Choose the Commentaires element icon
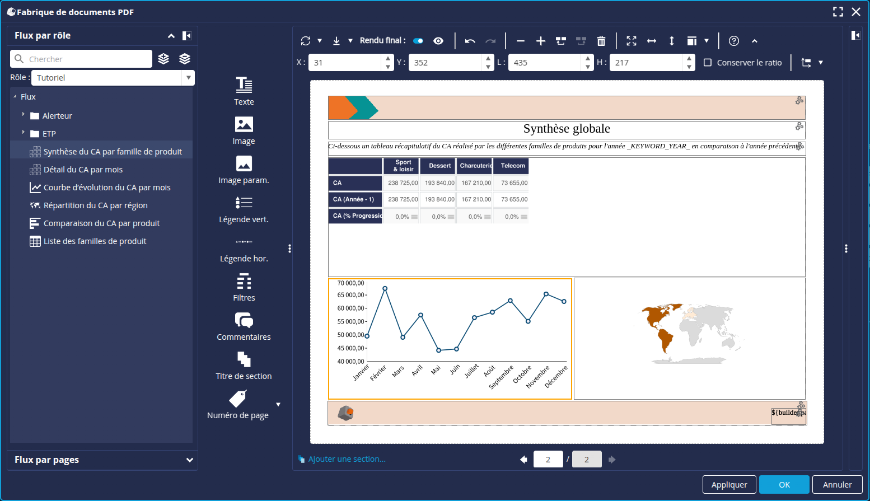Viewport: 870px width, 501px height. (244, 320)
